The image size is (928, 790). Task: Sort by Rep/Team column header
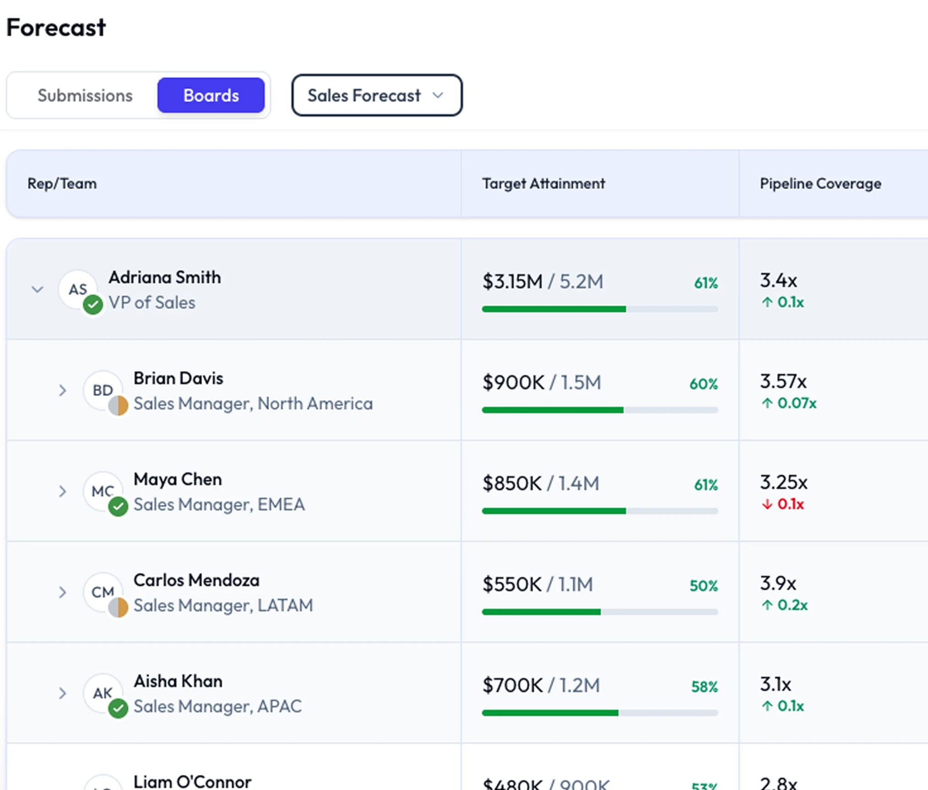pos(62,184)
